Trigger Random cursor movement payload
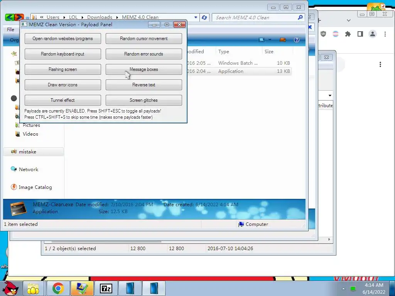 point(143,39)
